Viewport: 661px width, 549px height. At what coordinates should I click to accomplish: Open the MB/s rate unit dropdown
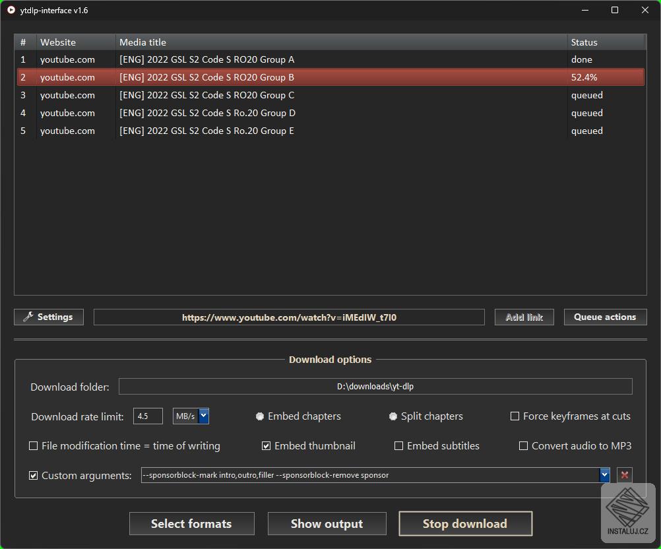[203, 416]
